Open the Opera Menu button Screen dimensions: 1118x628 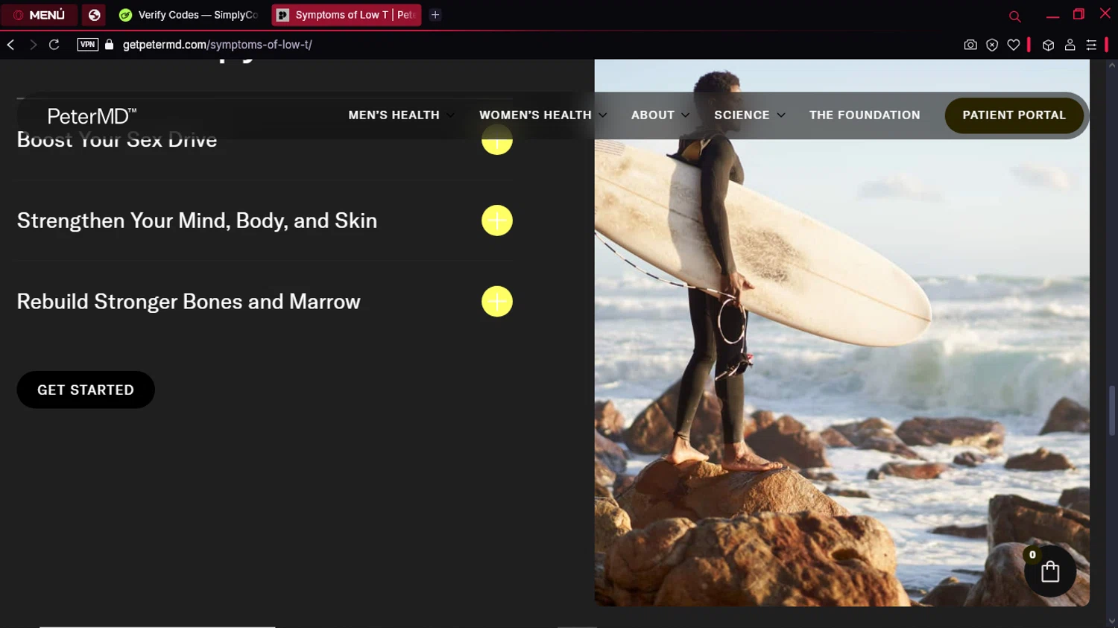(39, 15)
